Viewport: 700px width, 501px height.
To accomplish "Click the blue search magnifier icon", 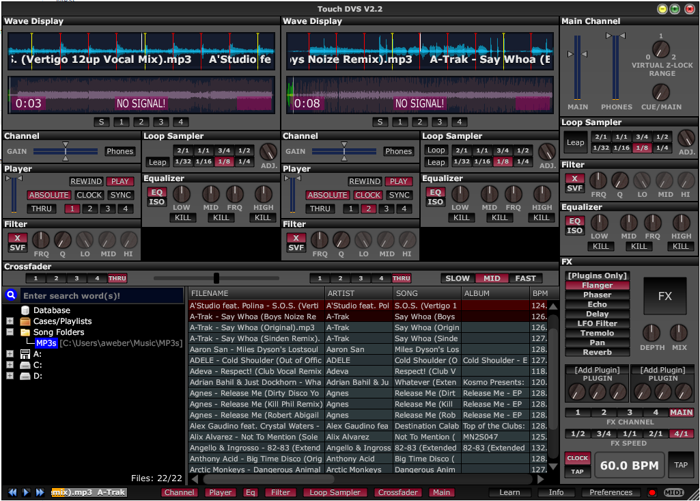I will tap(11, 295).
